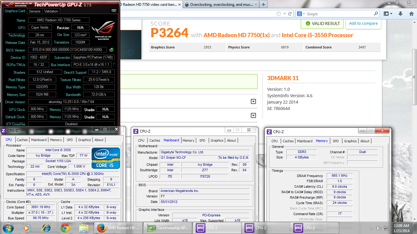Click the P3264 score text

169,33
